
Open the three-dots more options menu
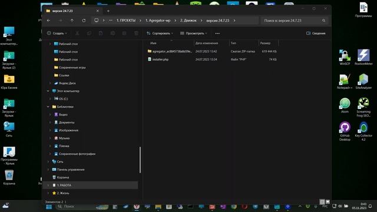[217, 34]
